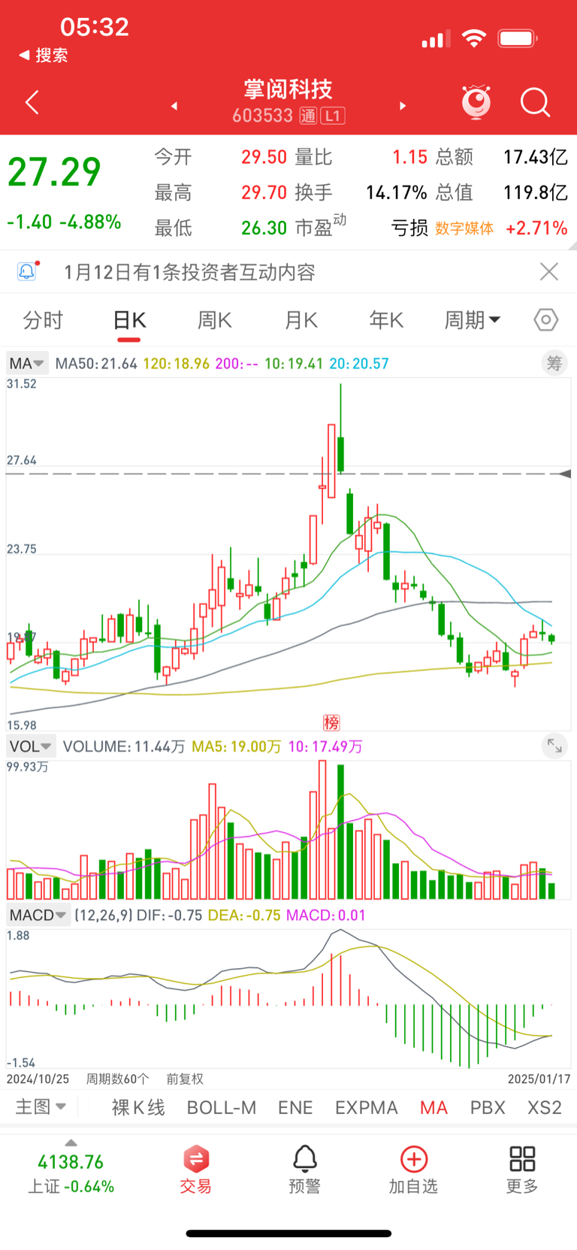Tap the MACD parameters (12,26,9)
The height and width of the screenshot is (1250, 577).
point(104,916)
